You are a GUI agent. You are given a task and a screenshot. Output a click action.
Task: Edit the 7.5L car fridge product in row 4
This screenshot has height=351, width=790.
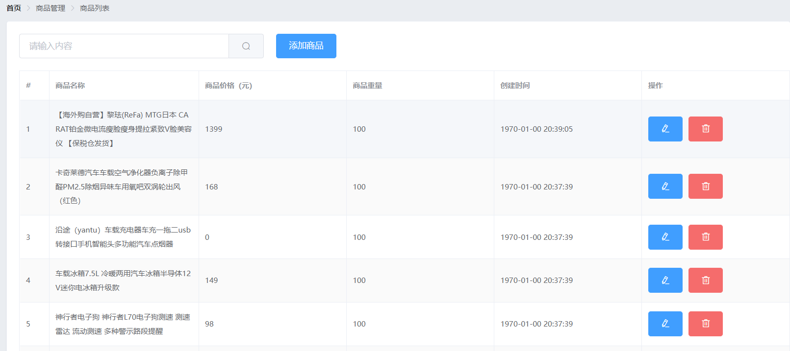point(665,281)
